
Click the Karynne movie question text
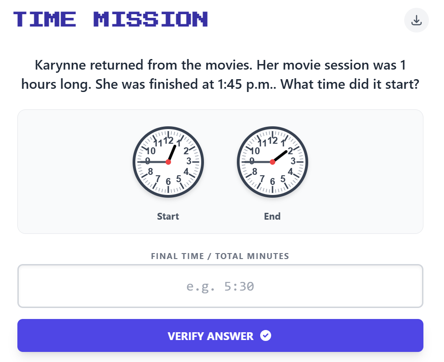point(220,75)
